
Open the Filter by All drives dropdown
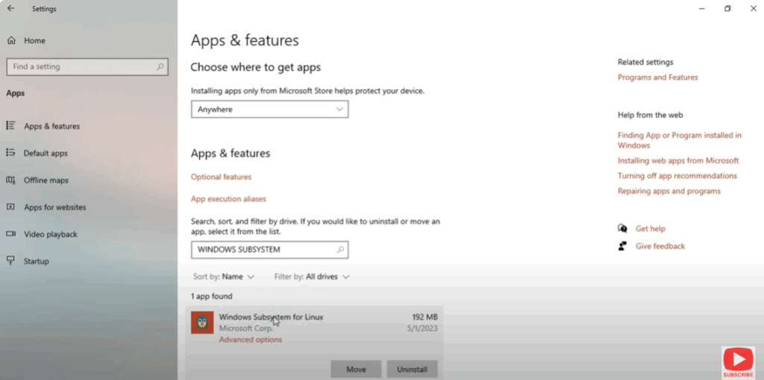pyautogui.click(x=312, y=276)
